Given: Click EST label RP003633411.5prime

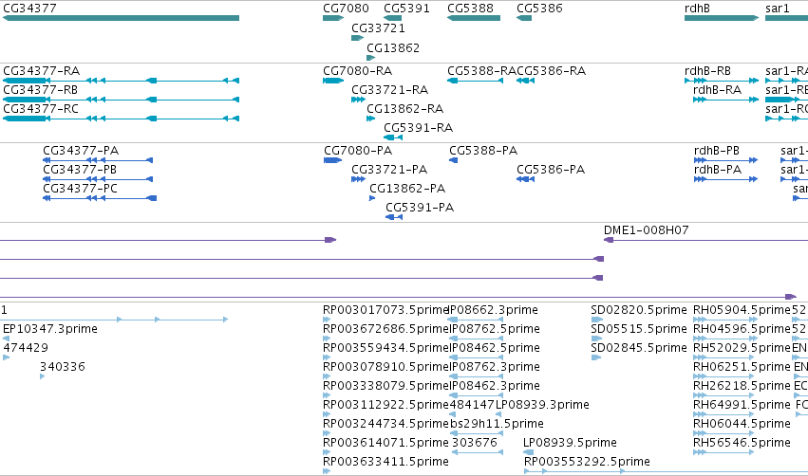Looking at the screenshot, I should [385, 462].
